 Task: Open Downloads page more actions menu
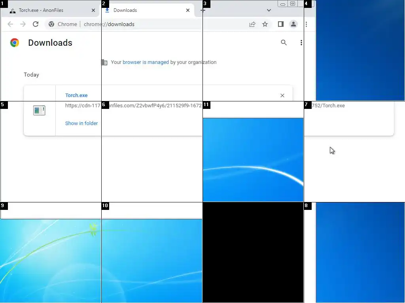(x=301, y=43)
